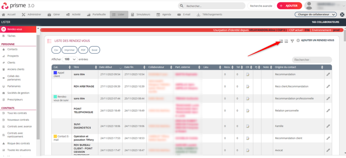346x158 pixels.
Task: Edit the POINT TELEPHONIQUE appointment with the pencil
Action: click(x=328, y=110)
